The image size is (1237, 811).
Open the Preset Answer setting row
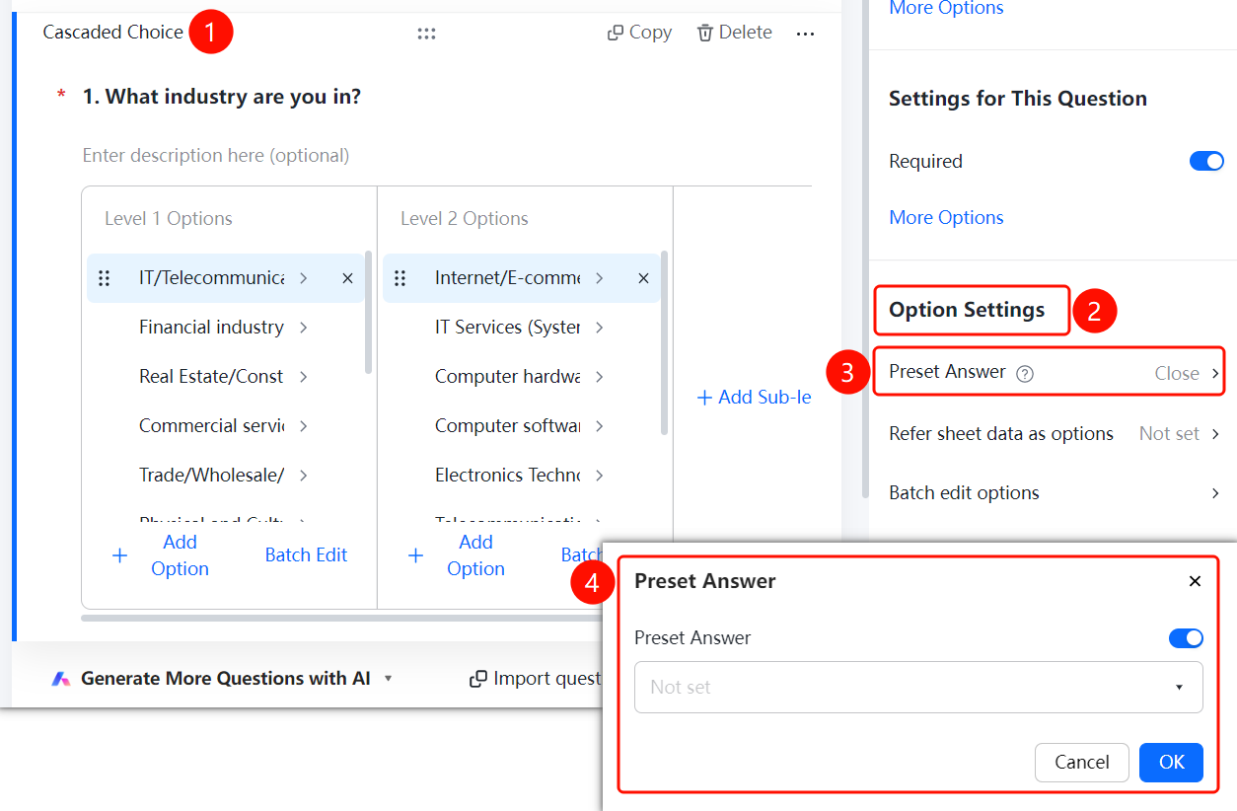click(1050, 372)
